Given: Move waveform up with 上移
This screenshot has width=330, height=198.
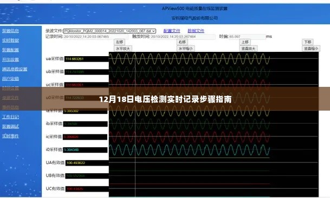Looking at the screenshot, I should pos(245,42).
